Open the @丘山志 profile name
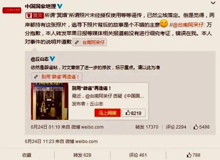The image size is (220, 160). (40, 59)
